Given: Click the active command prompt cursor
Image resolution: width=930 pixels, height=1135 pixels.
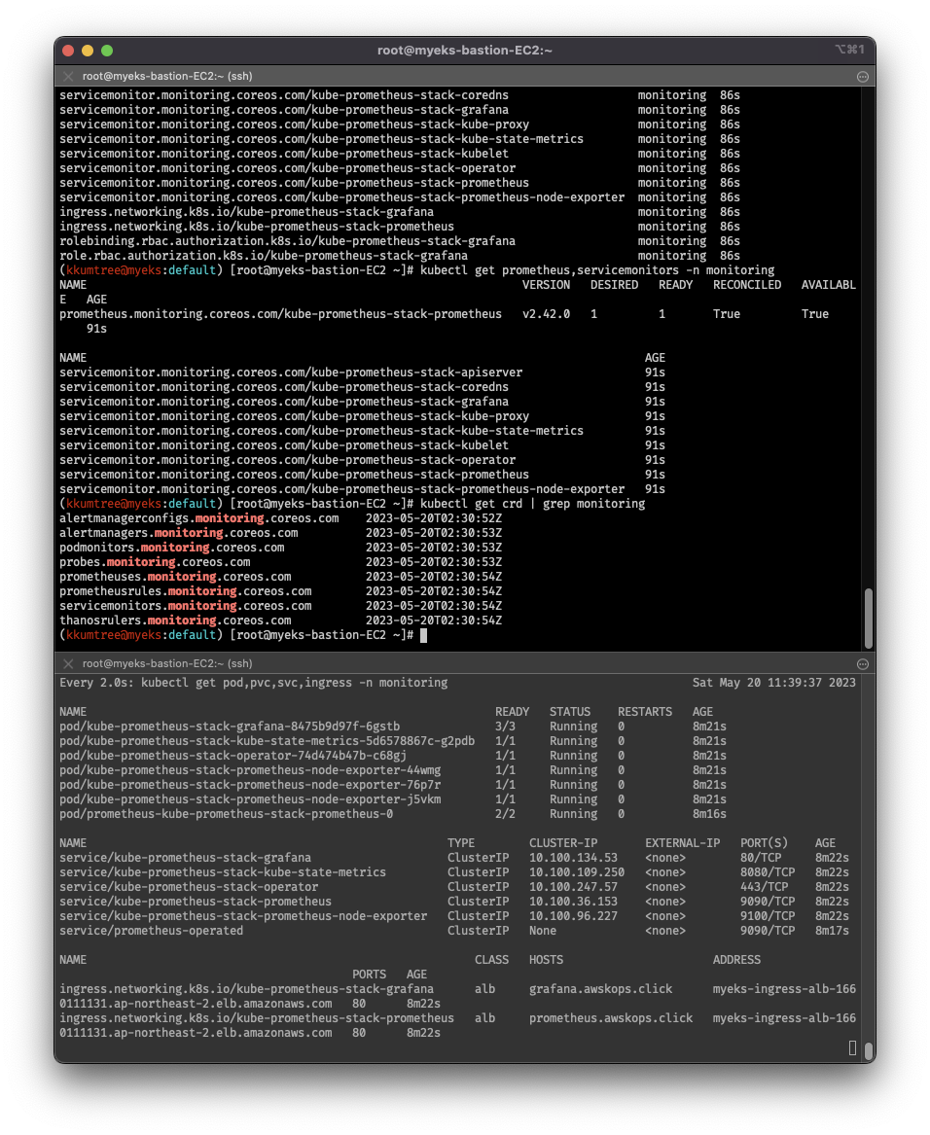Looking at the screenshot, I should (424, 635).
